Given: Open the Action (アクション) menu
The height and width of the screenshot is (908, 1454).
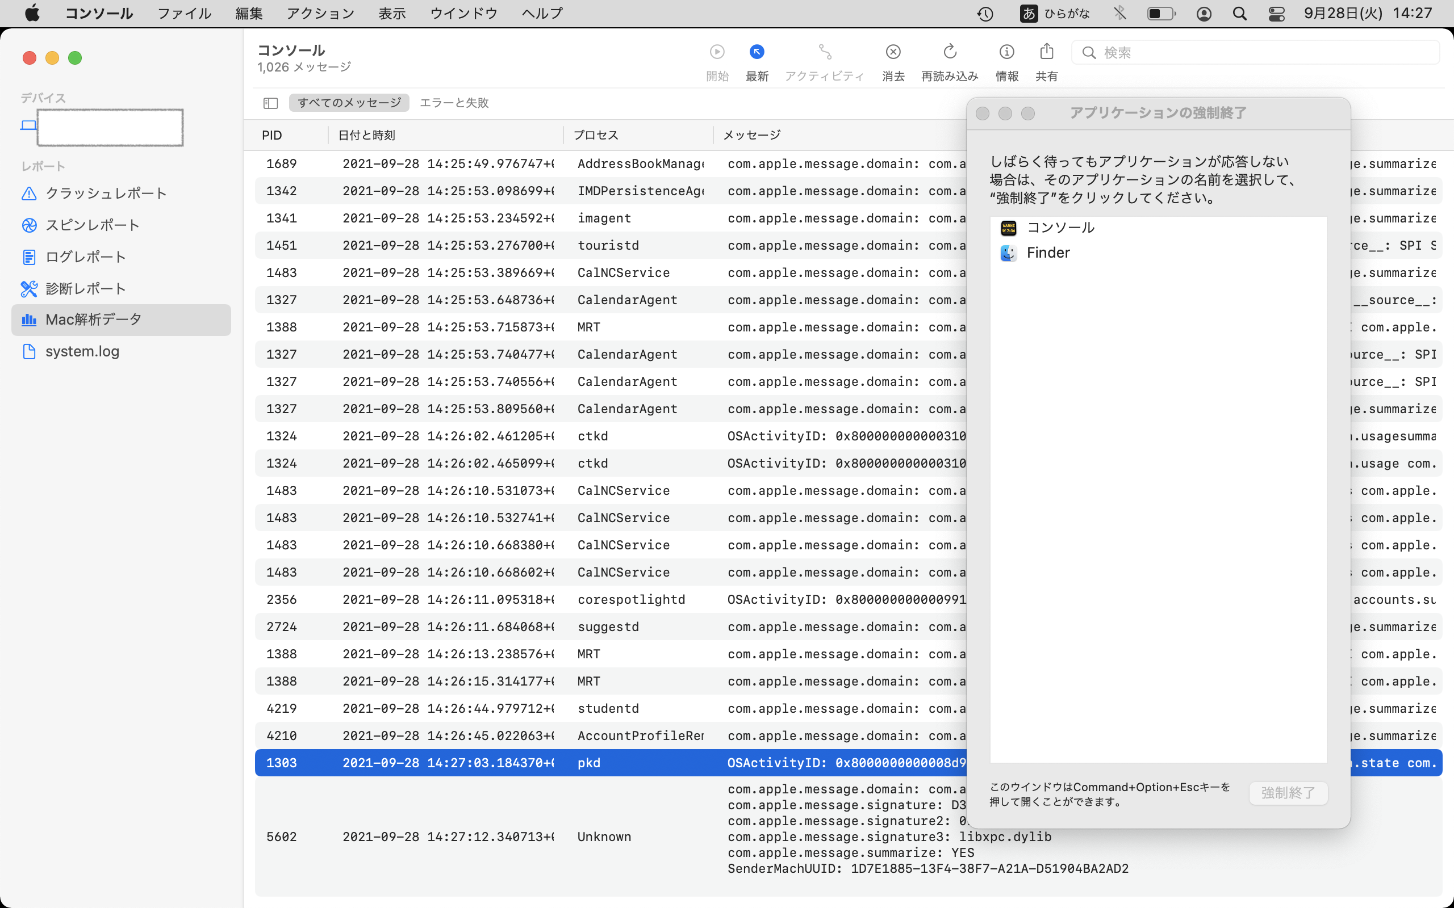Looking at the screenshot, I should pos(320,13).
